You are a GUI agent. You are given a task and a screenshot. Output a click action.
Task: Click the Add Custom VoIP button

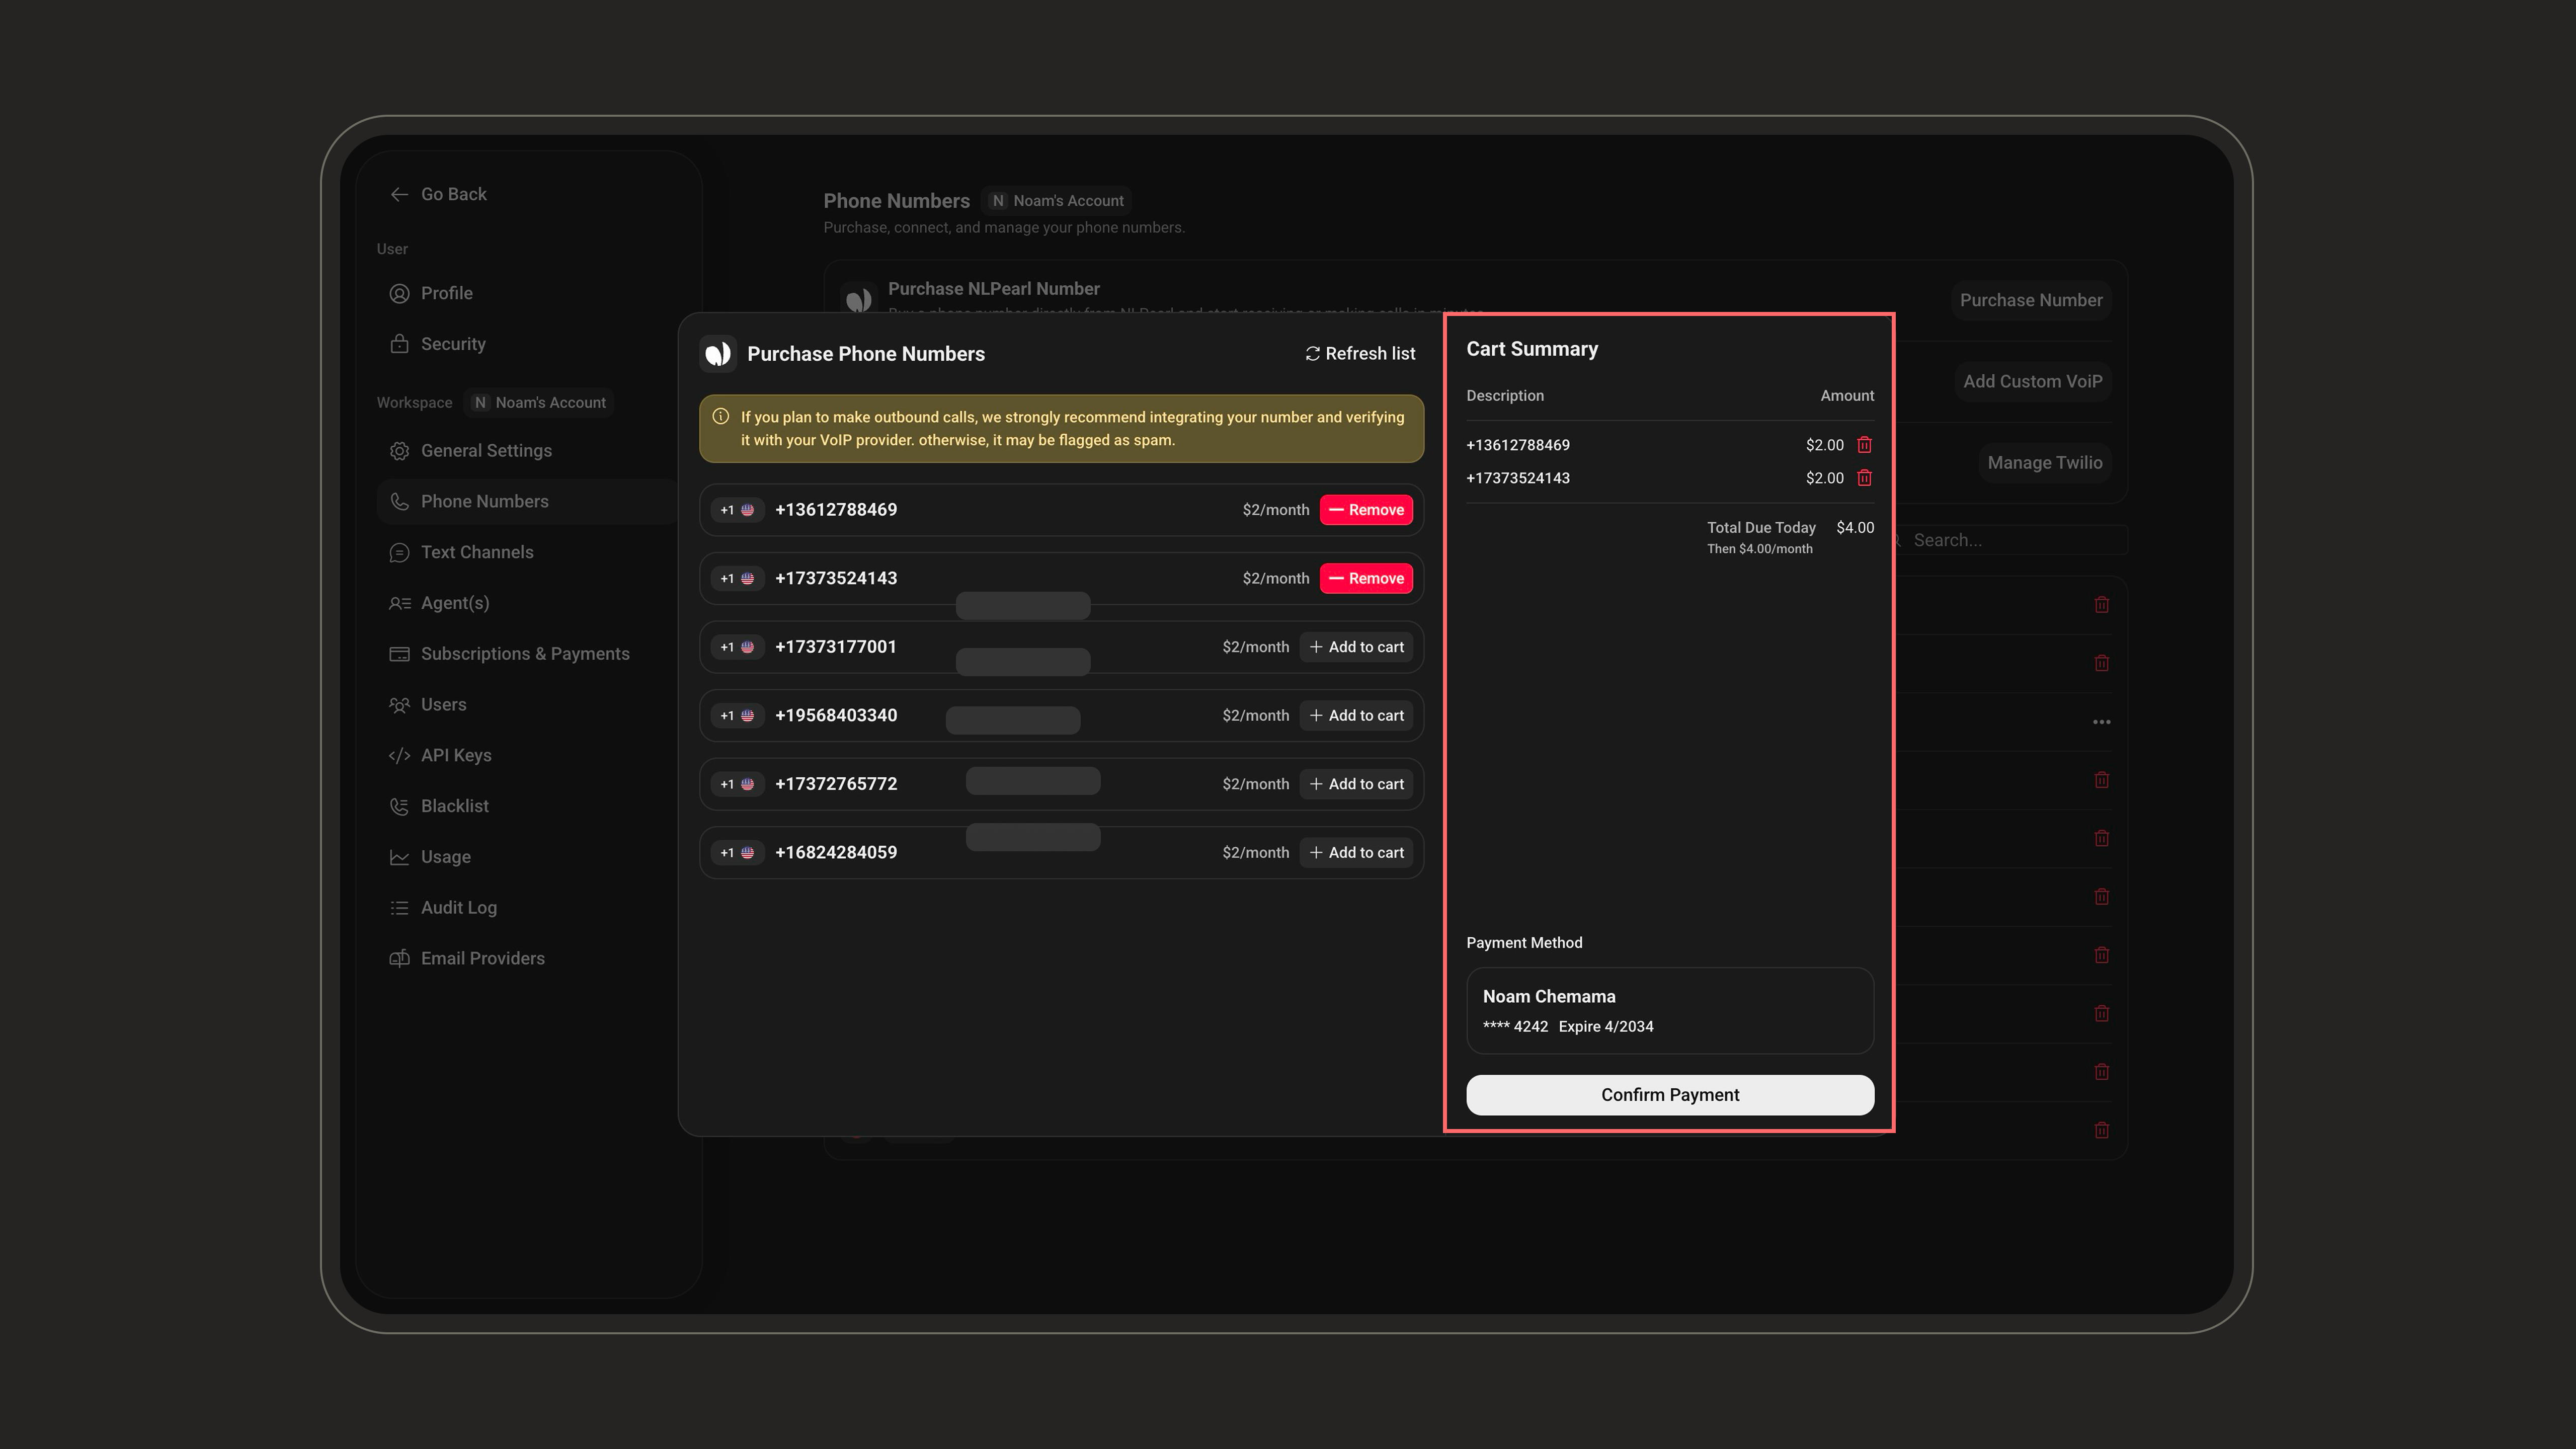tap(2032, 381)
